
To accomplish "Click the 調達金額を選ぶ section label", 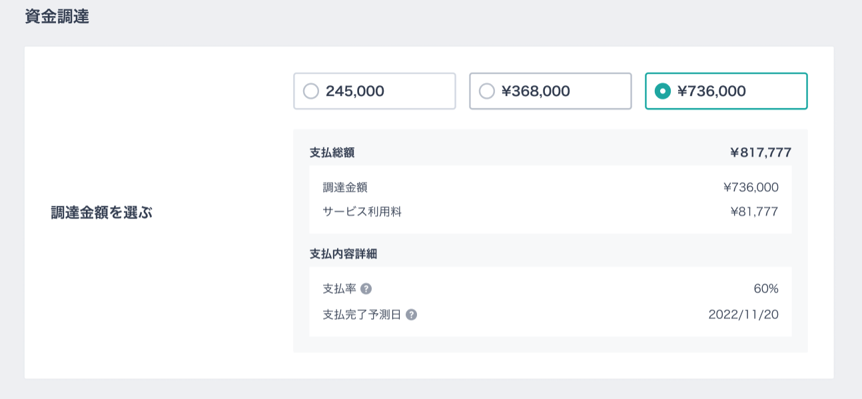I will tap(102, 213).
